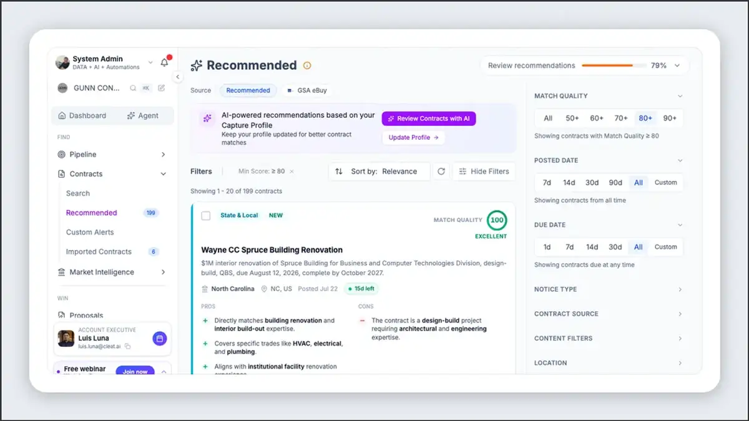
Task: Click the Market Intelligence building icon
Action: (61, 272)
